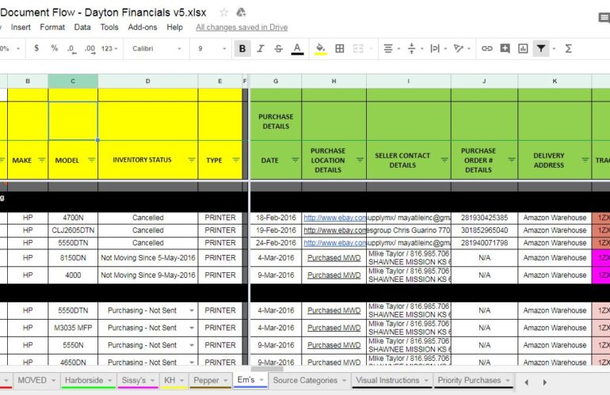The image size is (610, 395).
Task: Open the fill color bucket tool
Action: tap(320, 48)
